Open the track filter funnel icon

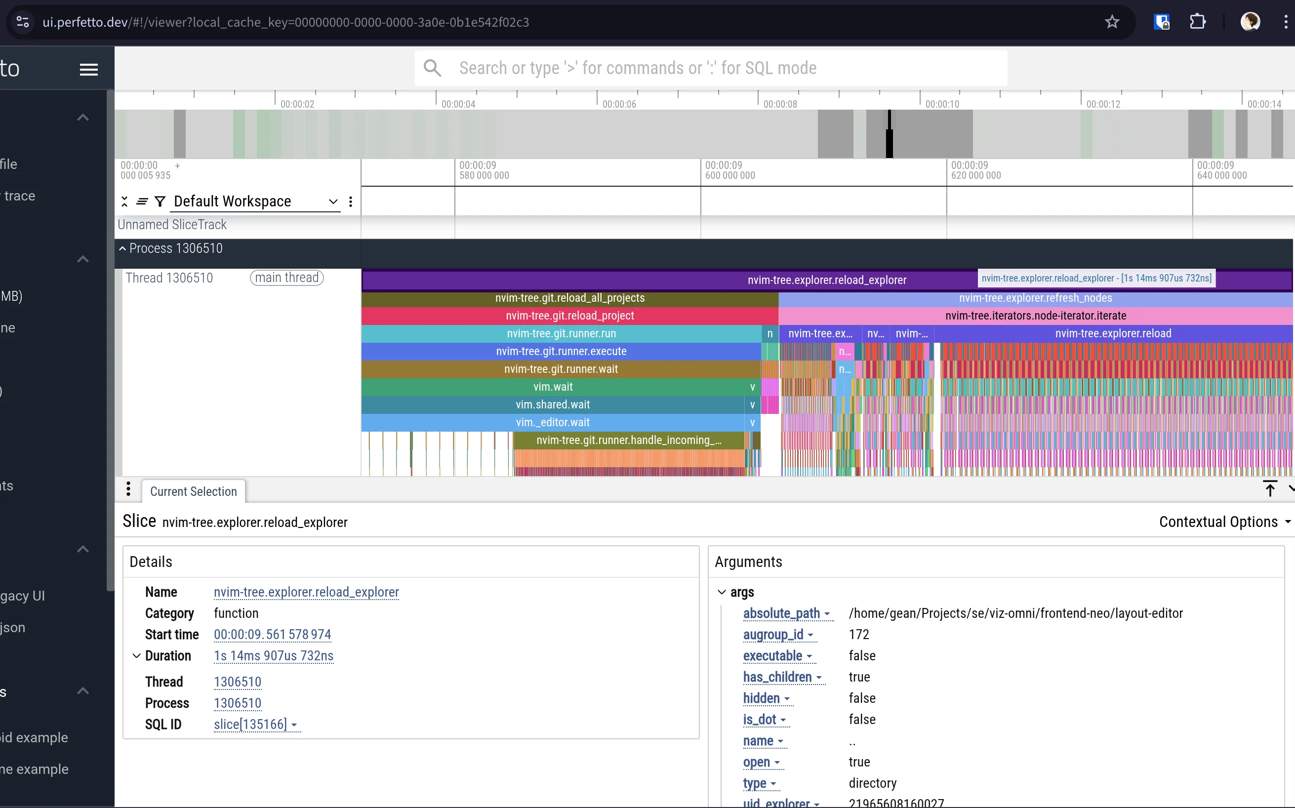(160, 202)
